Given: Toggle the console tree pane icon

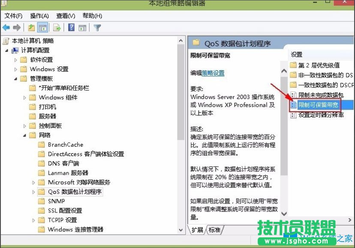Looking at the screenshot, I should 42,27.
